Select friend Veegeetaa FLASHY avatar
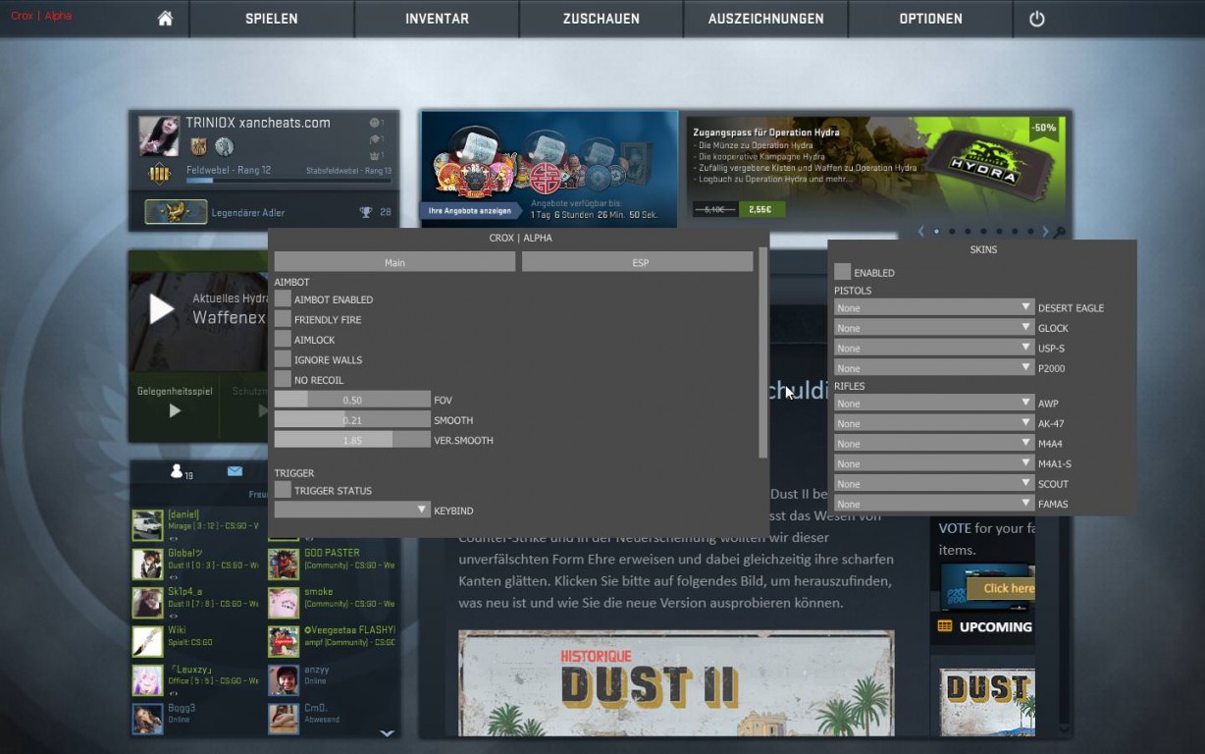Image resolution: width=1205 pixels, height=754 pixels. coord(284,641)
